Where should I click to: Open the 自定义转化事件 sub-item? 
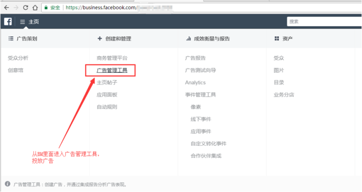point(209,144)
